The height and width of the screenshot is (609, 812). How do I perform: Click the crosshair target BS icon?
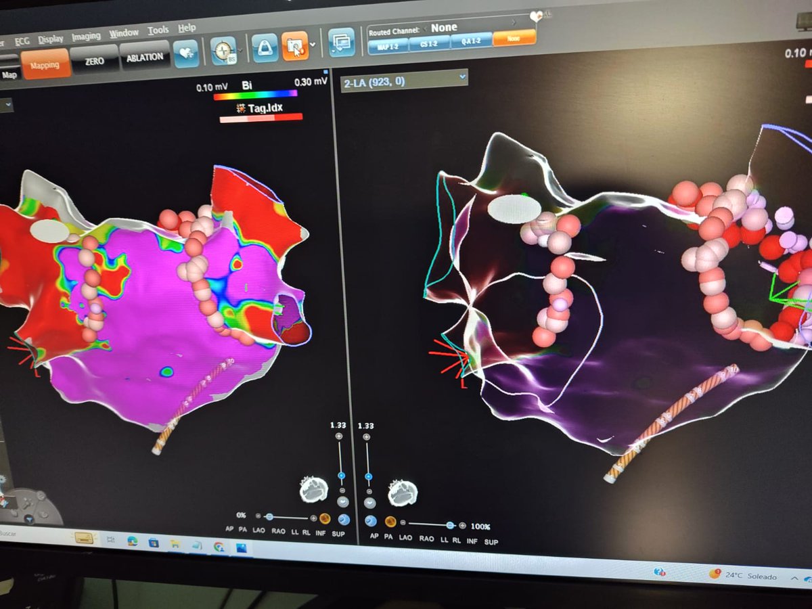(223, 51)
